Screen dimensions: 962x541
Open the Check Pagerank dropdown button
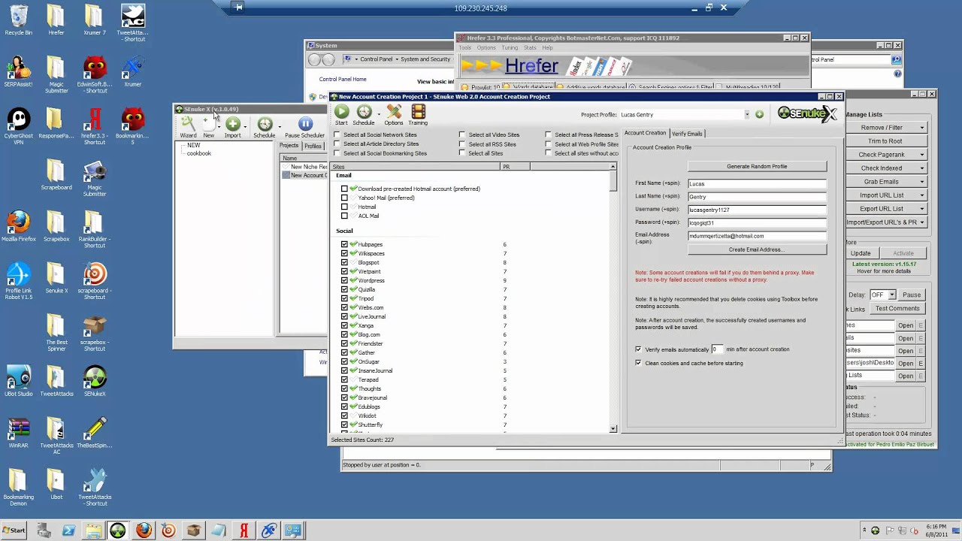885,155
